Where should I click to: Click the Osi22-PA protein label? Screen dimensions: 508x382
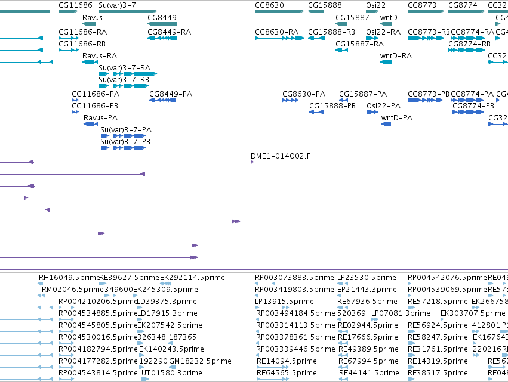[384, 105]
